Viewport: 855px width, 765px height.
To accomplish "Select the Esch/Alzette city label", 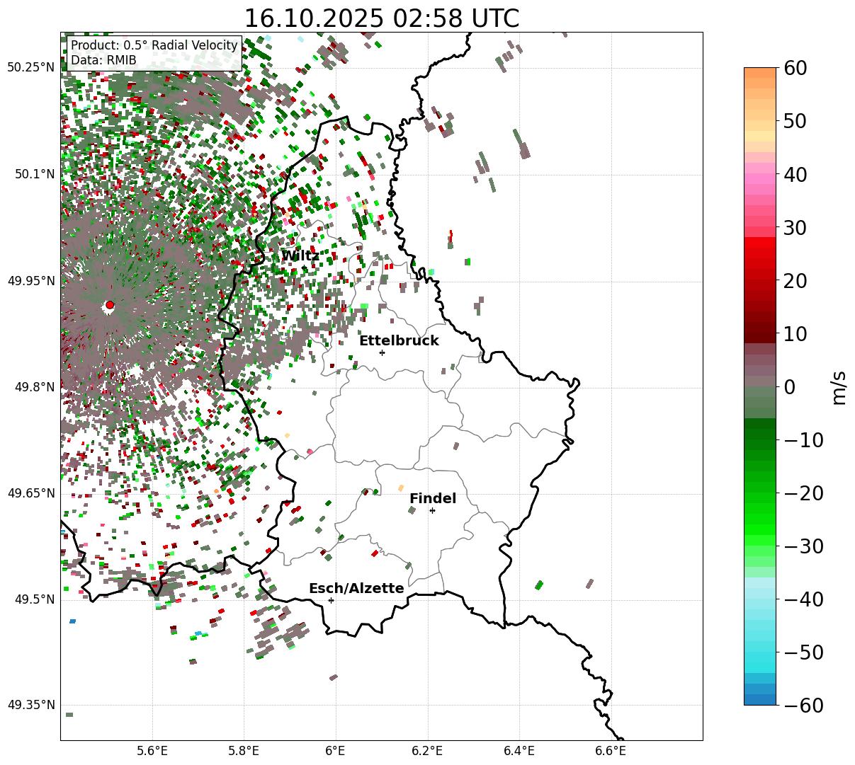I will (356, 589).
